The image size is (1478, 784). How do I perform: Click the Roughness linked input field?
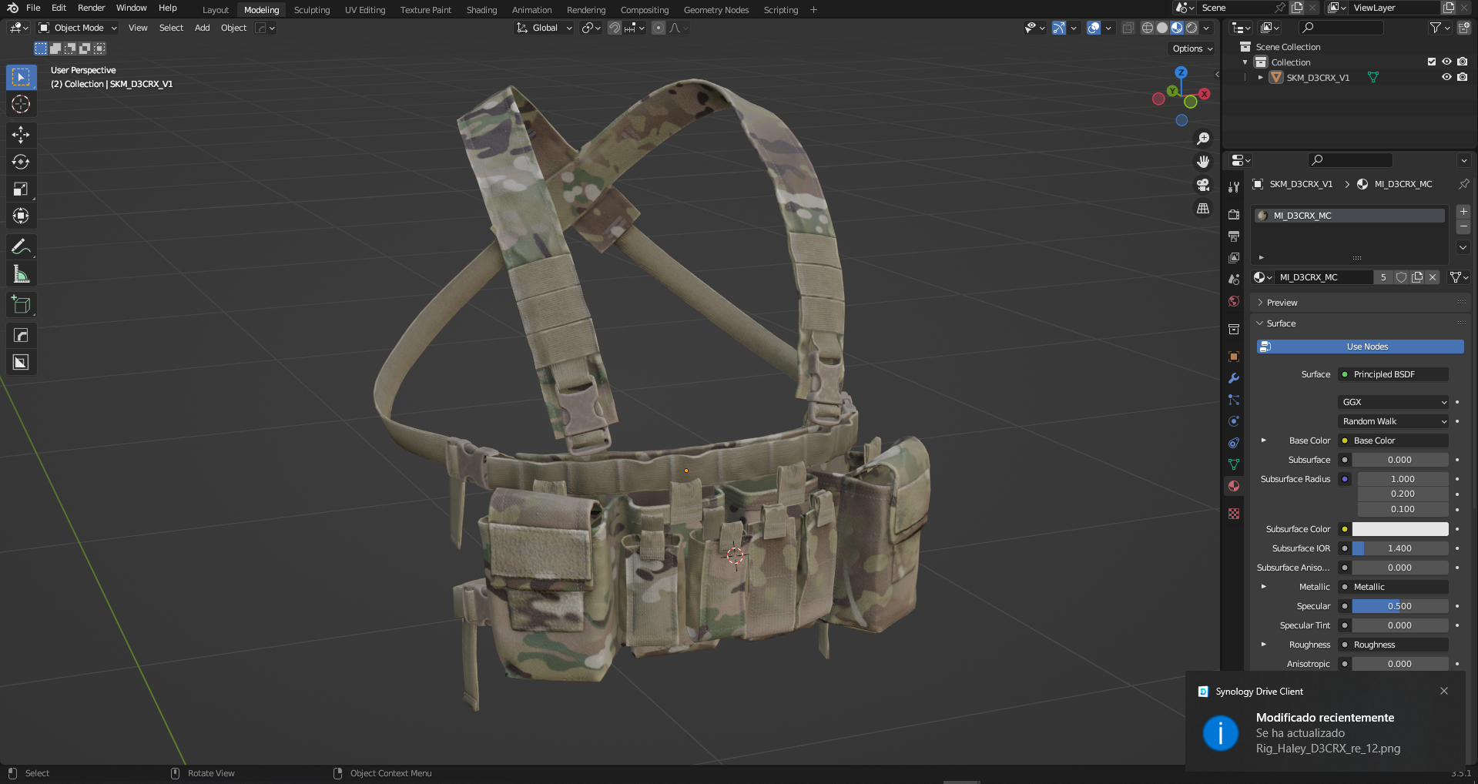[1394, 645]
